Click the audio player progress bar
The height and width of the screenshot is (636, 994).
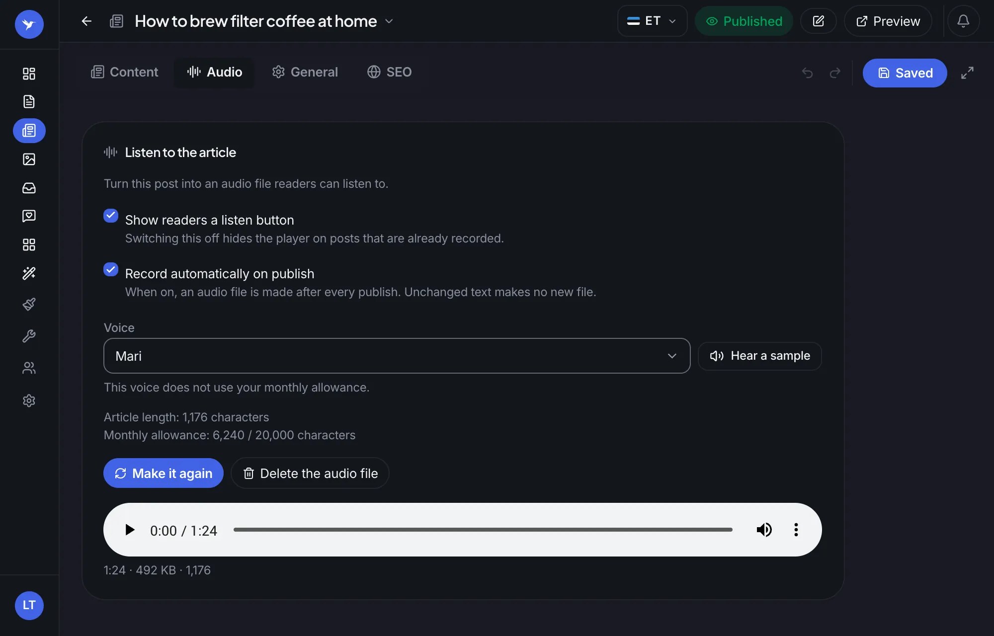[483, 530]
